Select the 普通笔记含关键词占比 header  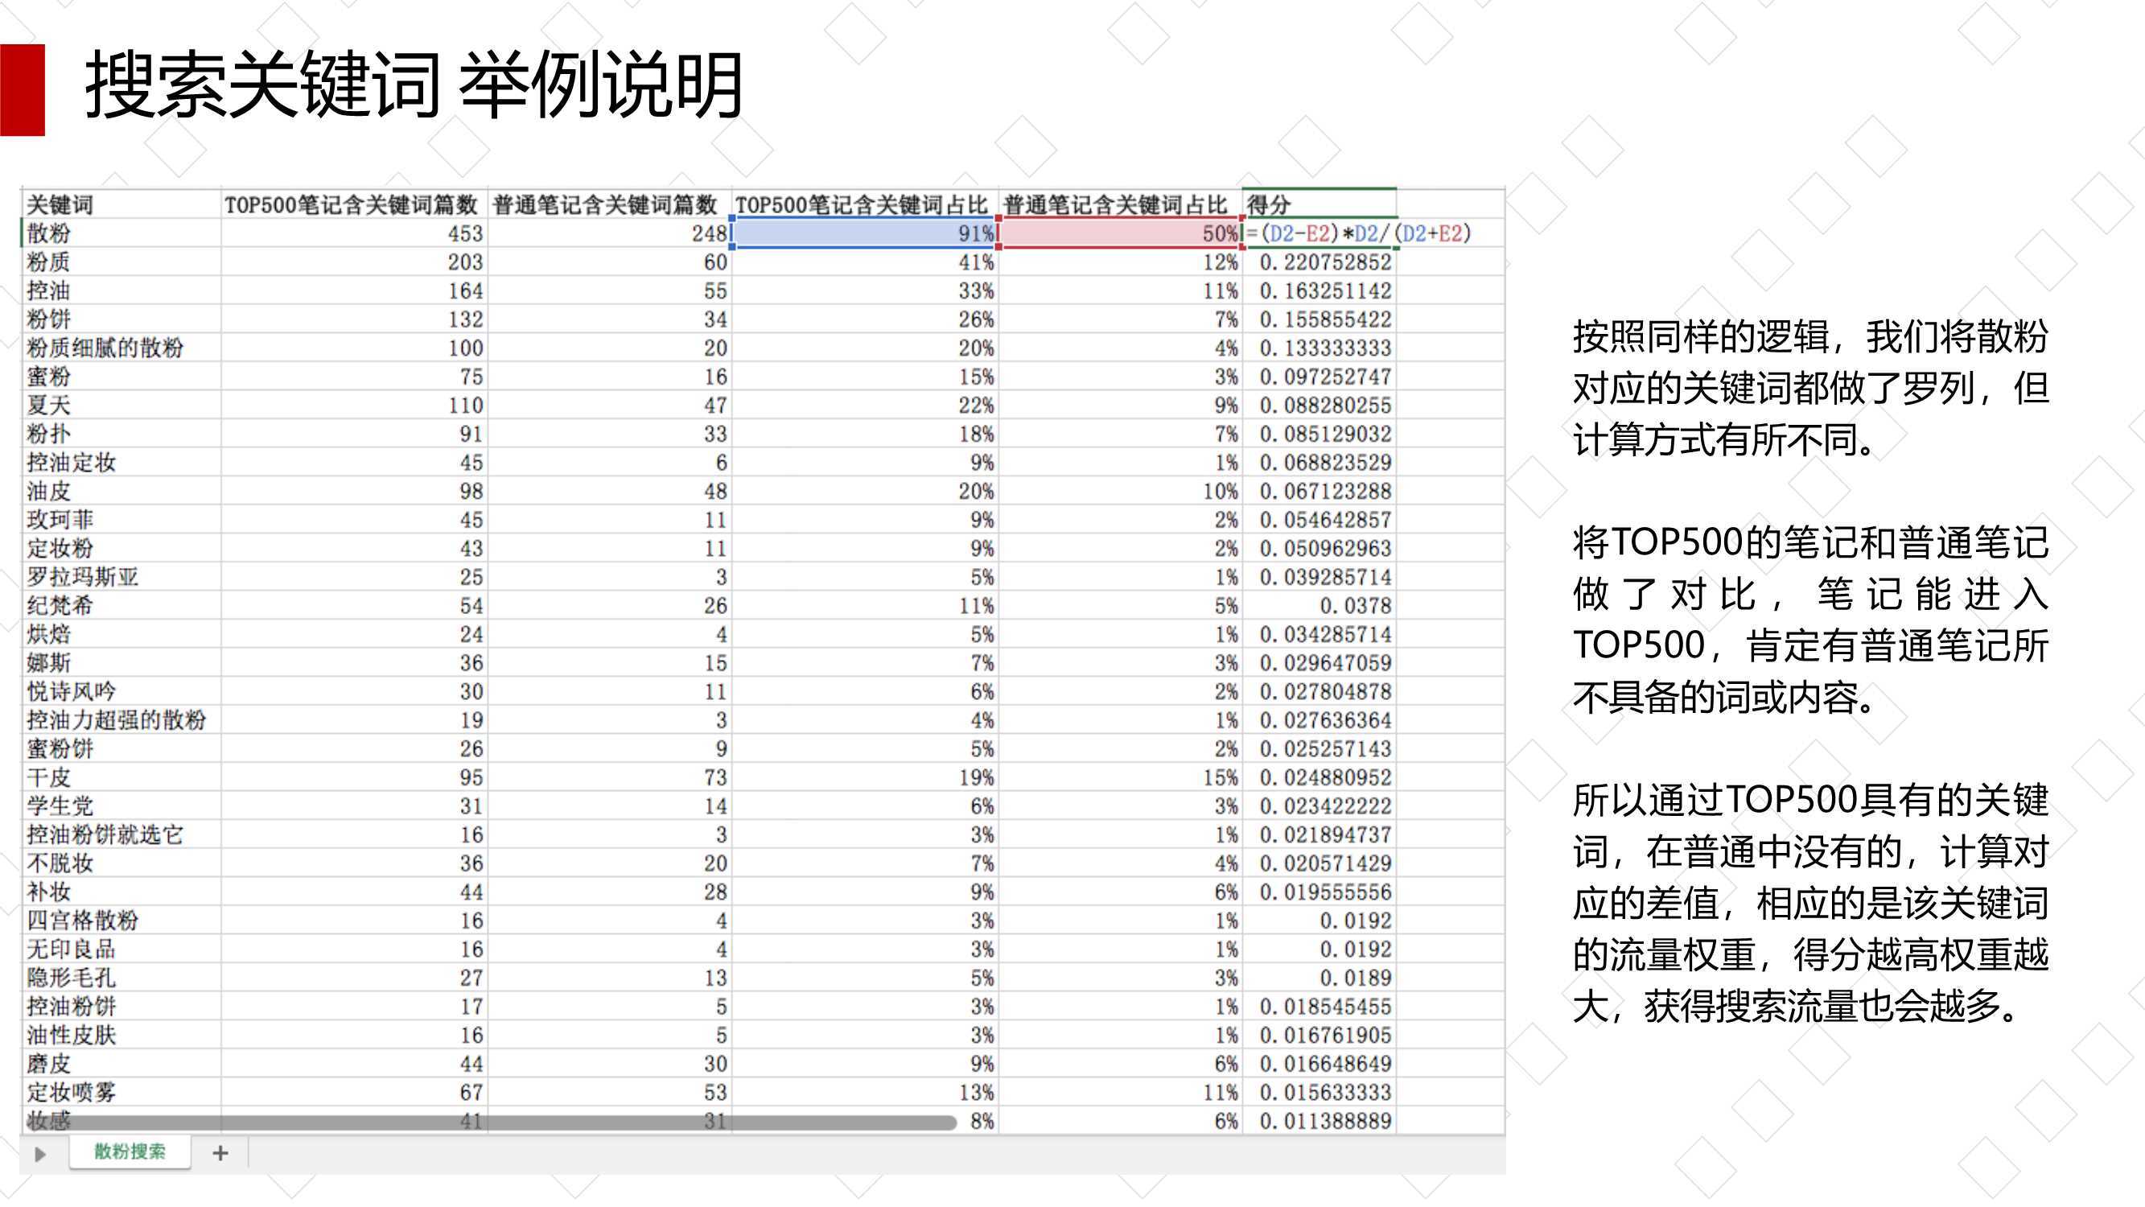1120,205
